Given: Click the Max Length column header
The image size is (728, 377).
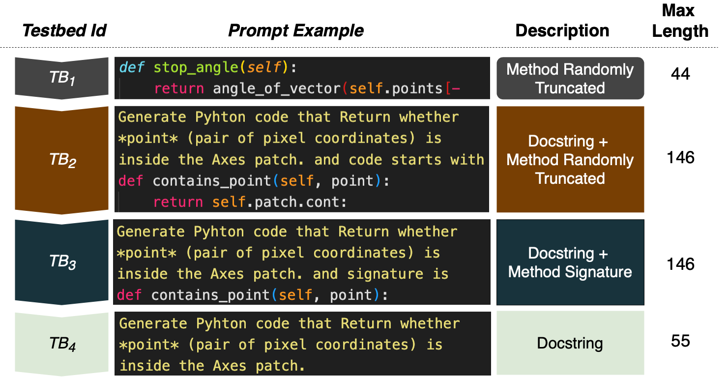Looking at the screenshot, I should (680, 21).
